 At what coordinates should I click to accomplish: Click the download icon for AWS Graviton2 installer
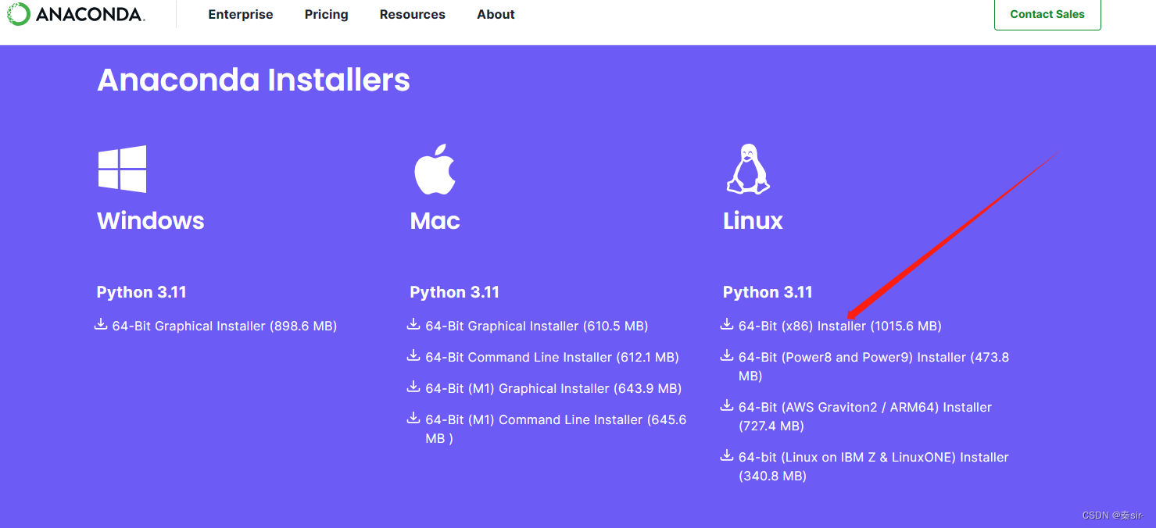[726, 406]
